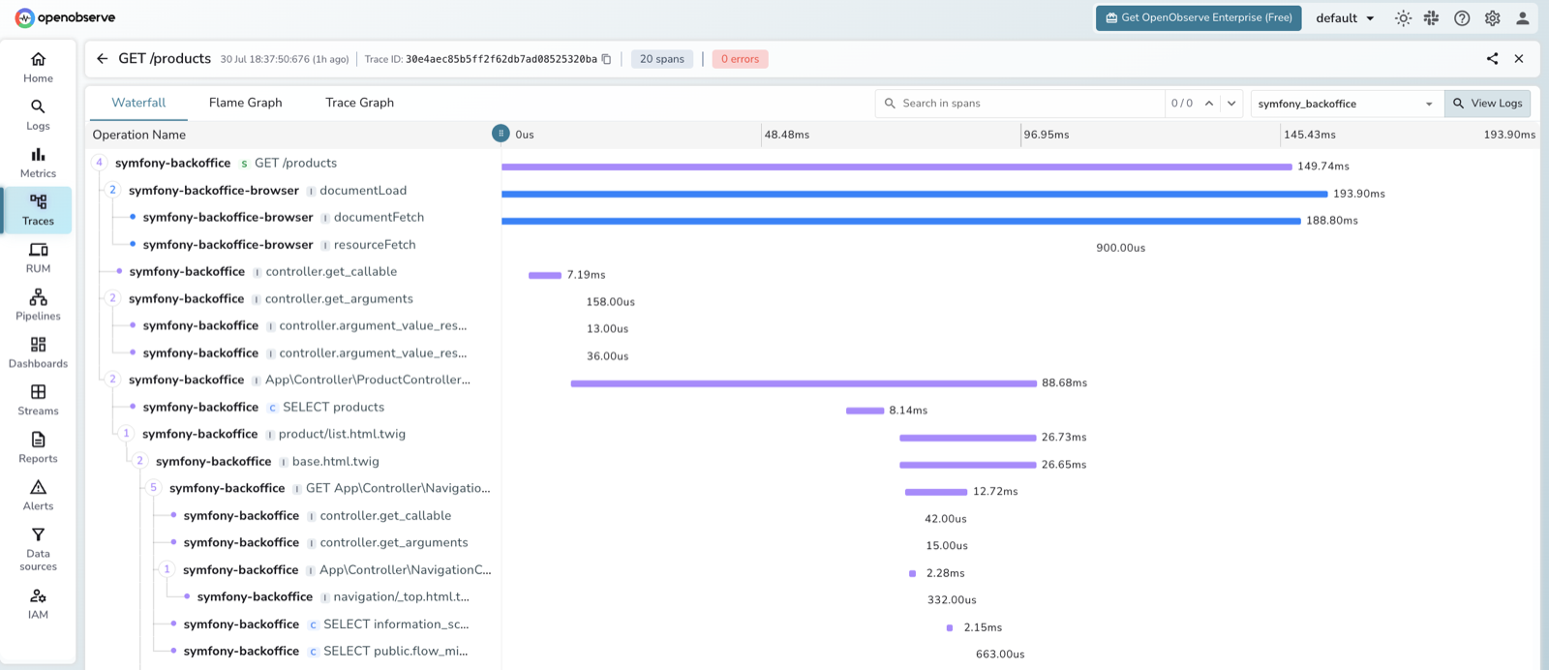Open the Logs section
Viewport: 1549px width, 670px height.
[38, 115]
